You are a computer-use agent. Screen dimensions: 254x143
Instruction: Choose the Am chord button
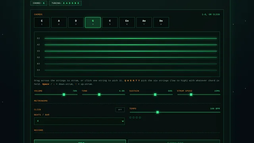144,22
